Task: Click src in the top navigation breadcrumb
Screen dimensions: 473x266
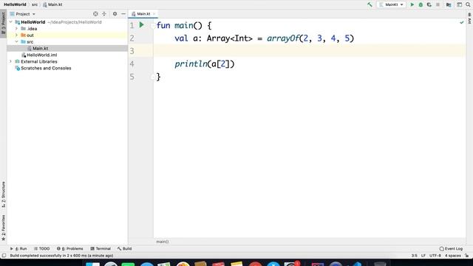Action: (35, 4)
